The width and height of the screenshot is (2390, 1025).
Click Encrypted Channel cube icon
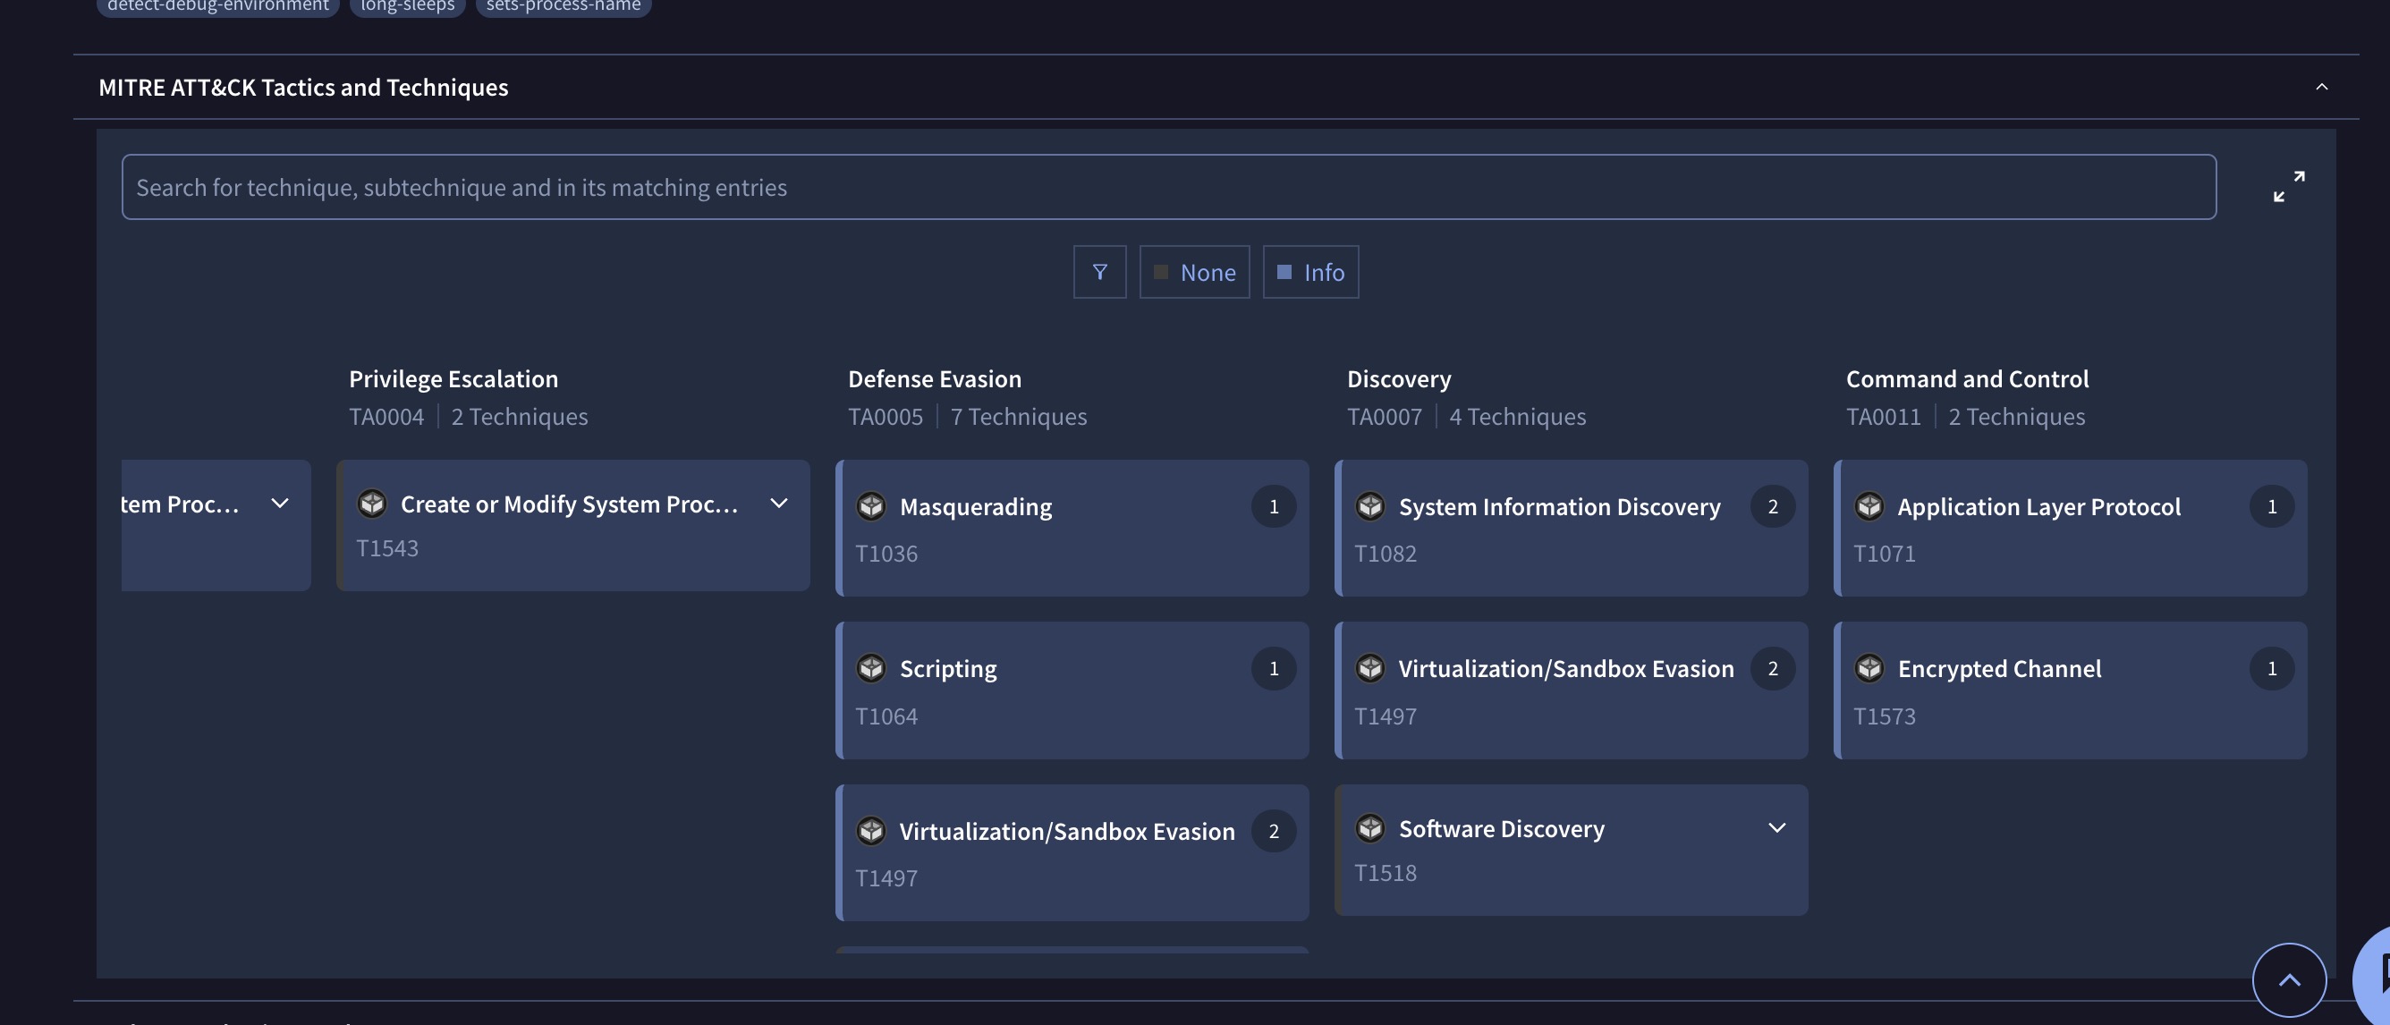tap(1869, 668)
